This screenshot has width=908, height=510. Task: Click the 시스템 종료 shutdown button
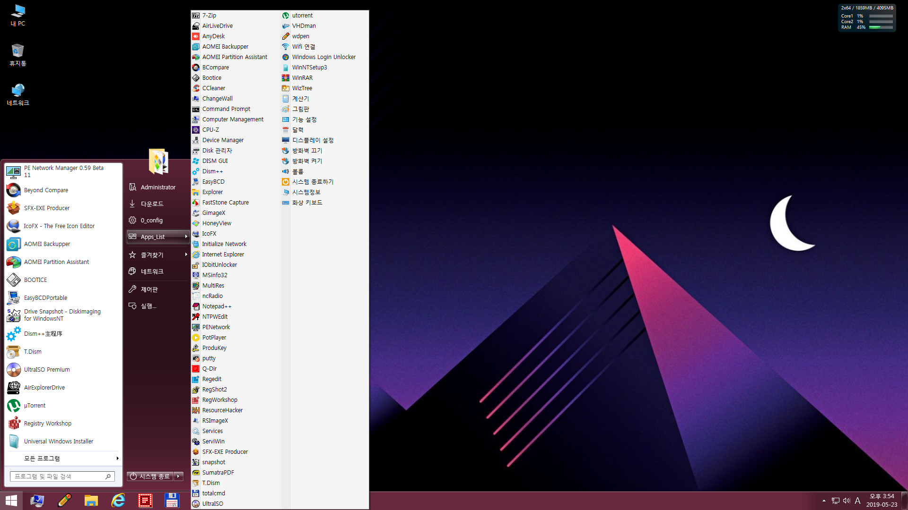click(150, 476)
